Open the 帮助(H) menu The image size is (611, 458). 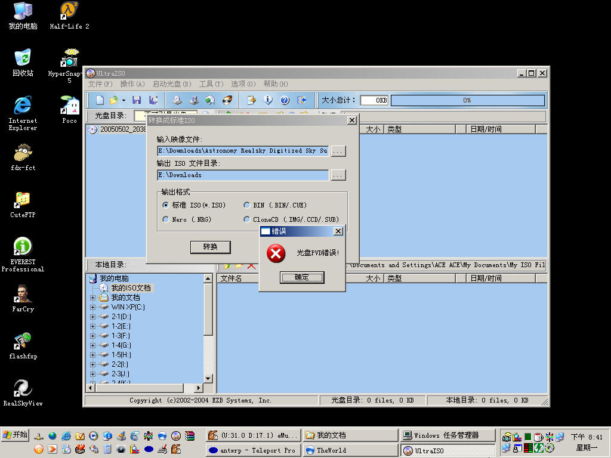[276, 83]
